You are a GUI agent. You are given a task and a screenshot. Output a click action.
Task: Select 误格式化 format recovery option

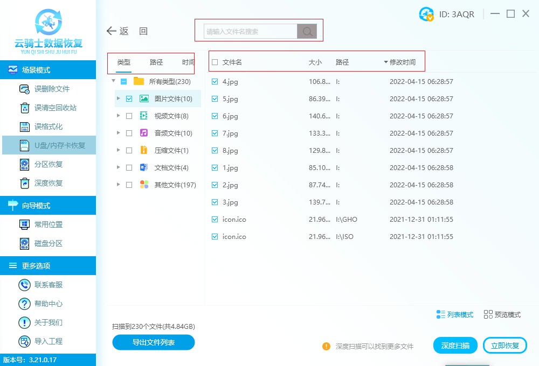pos(49,126)
